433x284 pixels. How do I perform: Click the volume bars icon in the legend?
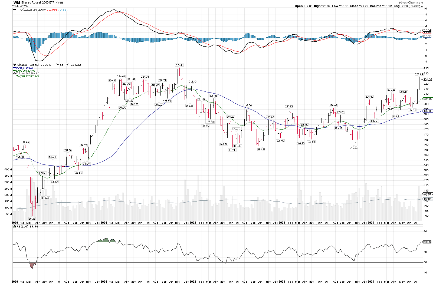[x=14, y=74]
